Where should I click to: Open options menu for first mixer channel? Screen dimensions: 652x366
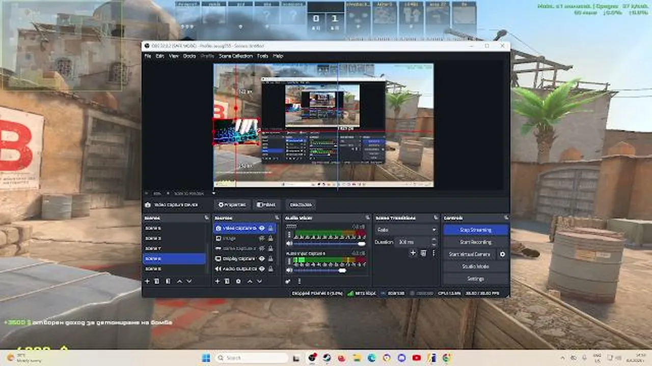coord(289,234)
